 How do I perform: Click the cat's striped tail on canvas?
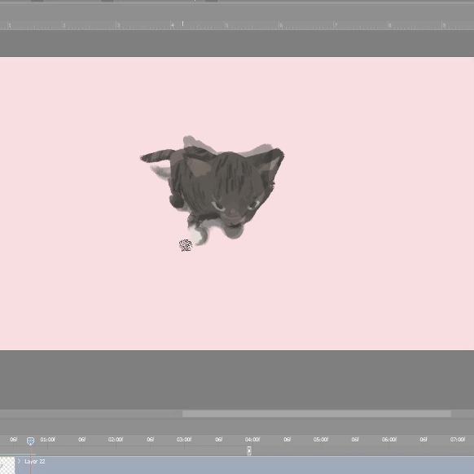coord(156,156)
